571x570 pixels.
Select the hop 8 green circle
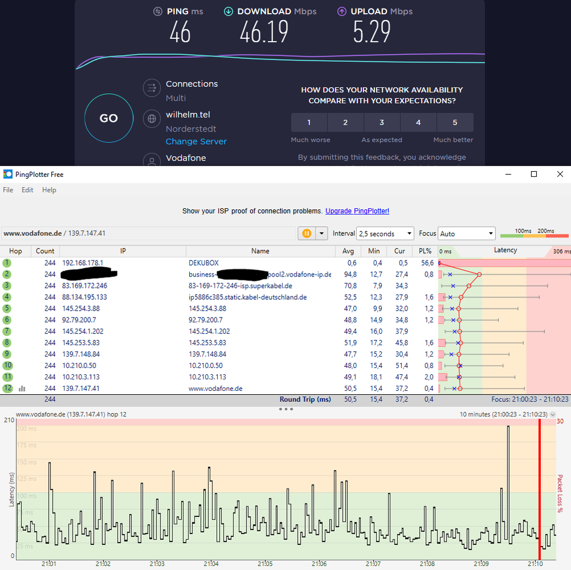pos(7,343)
